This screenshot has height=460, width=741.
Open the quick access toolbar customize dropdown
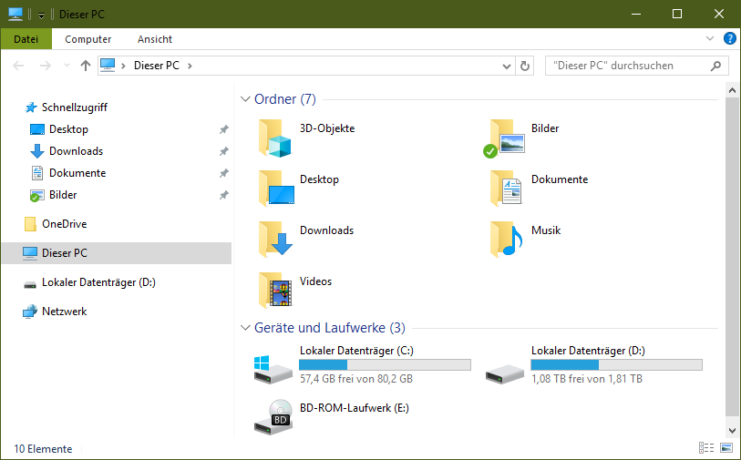(41, 15)
